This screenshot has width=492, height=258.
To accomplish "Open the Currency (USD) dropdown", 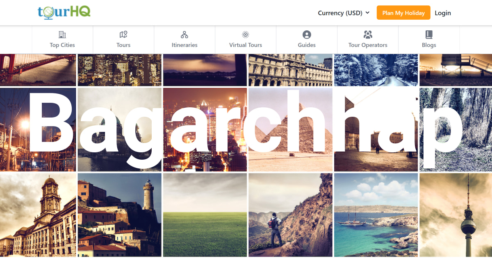I will pyautogui.click(x=344, y=13).
